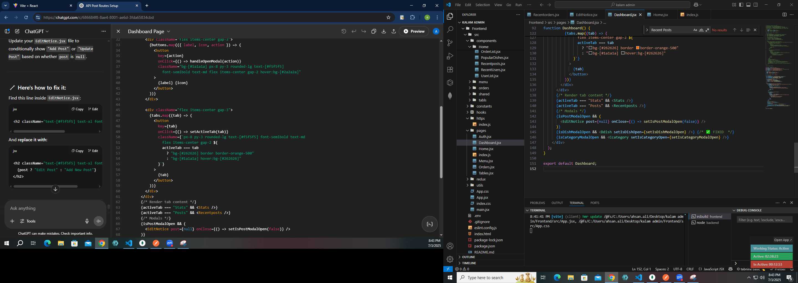Start a new chat in ChatGPT
798x283 pixels.
(x=17, y=31)
